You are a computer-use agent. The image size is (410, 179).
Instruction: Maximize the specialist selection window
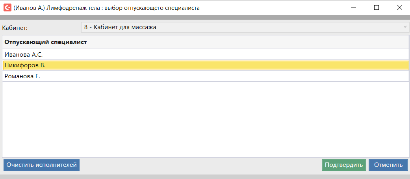coord(377,7)
